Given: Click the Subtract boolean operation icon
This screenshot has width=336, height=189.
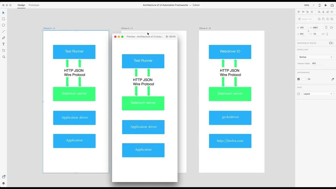Looking at the screenshot, I should (x=323, y=19).
